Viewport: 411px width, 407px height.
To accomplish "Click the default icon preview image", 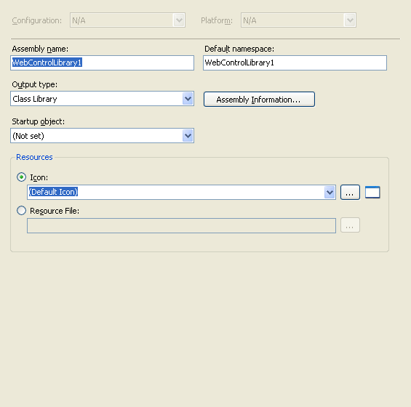I will tap(372, 193).
